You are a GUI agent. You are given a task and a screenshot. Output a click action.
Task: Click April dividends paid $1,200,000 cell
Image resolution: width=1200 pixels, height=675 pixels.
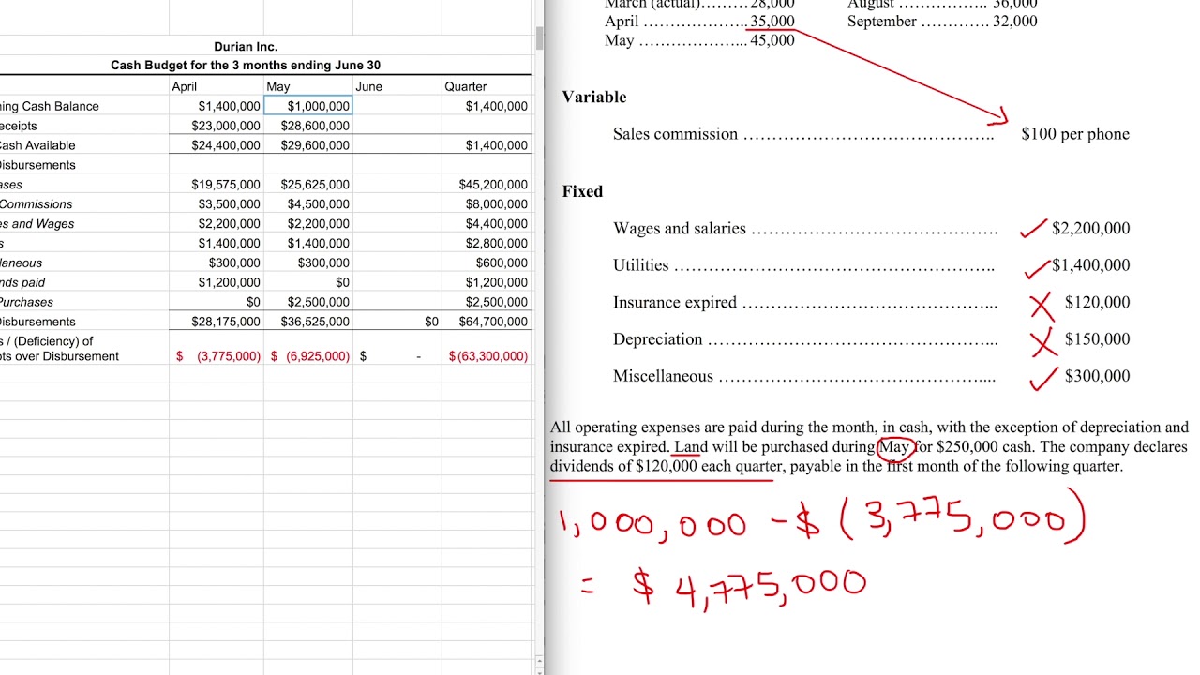(217, 282)
